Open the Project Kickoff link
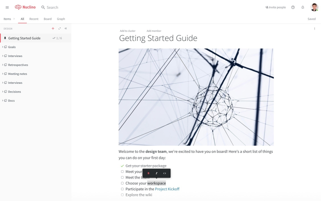This screenshot has height=201, width=321. (167, 189)
